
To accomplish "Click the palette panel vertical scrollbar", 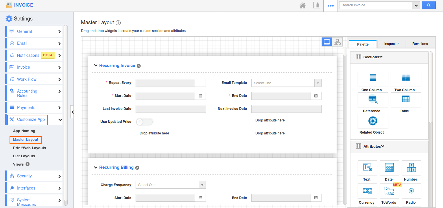I will [x=431, y=87].
